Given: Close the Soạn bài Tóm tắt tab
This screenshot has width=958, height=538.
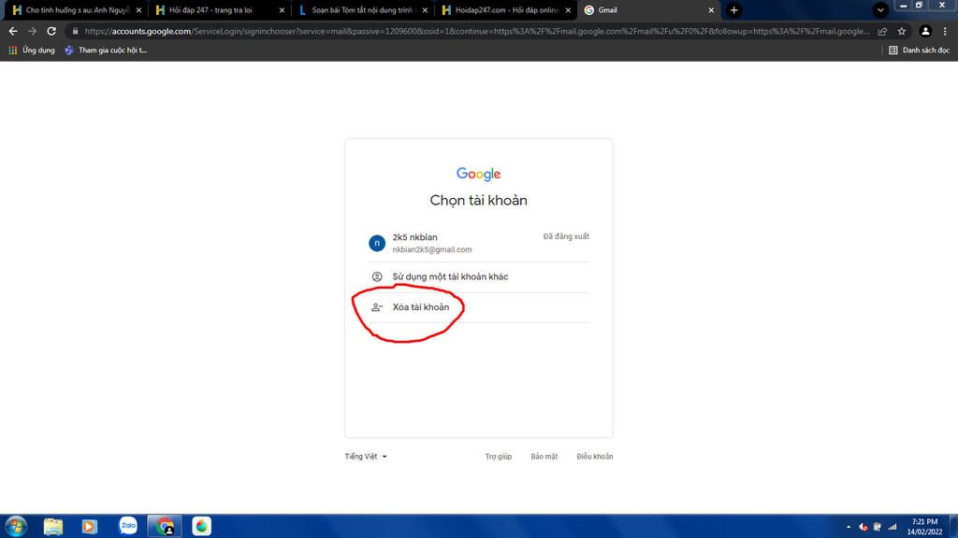Looking at the screenshot, I should pyautogui.click(x=426, y=10).
